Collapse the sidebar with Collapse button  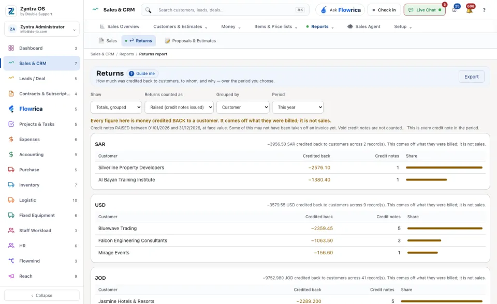pos(42,295)
